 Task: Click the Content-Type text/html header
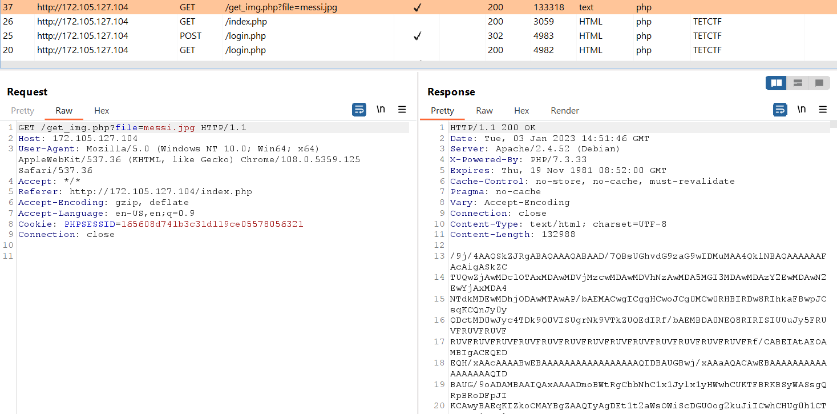click(x=558, y=224)
